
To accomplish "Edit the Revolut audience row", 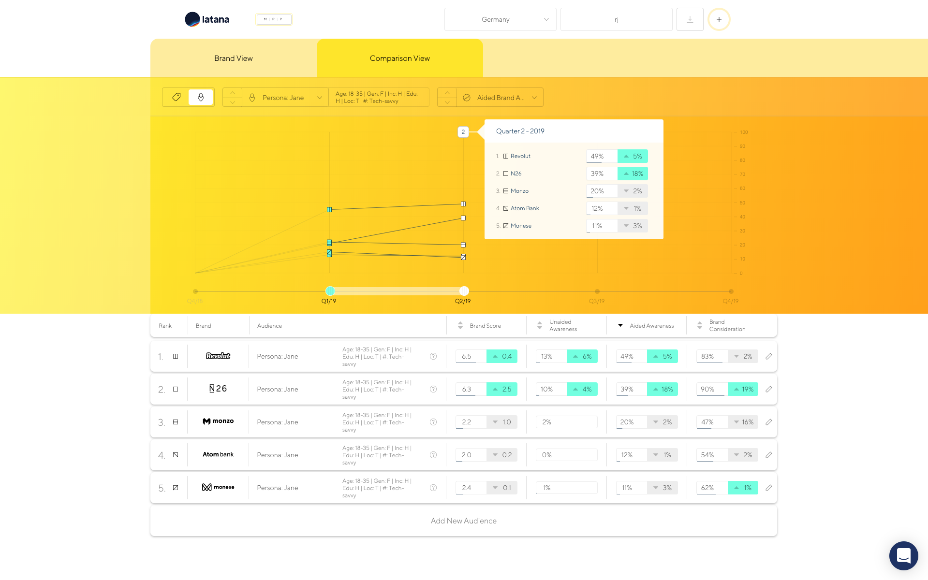I will [x=768, y=356].
